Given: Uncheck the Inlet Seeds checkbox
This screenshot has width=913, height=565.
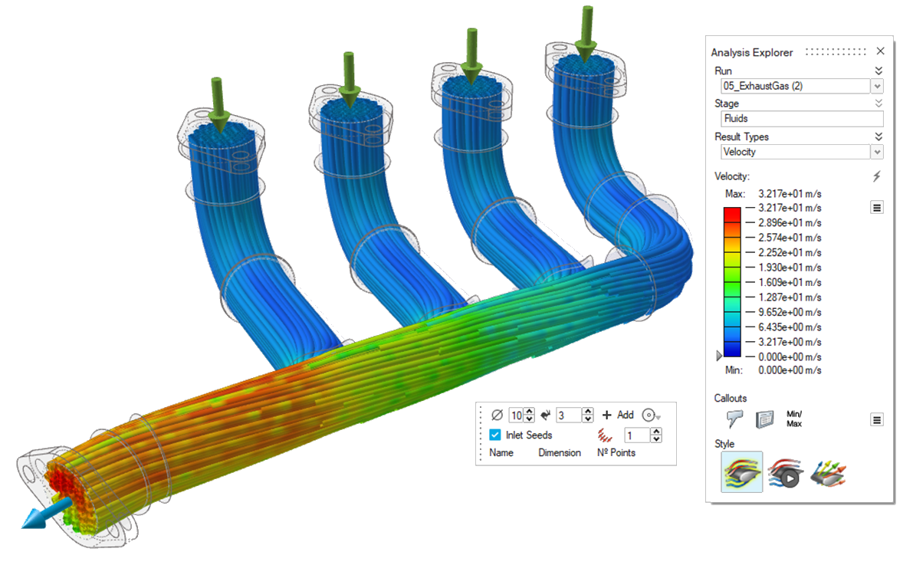Looking at the screenshot, I should pyautogui.click(x=495, y=435).
